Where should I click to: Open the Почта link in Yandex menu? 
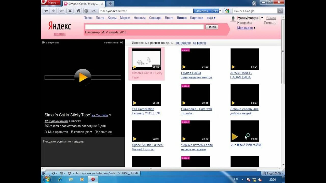(100, 18)
